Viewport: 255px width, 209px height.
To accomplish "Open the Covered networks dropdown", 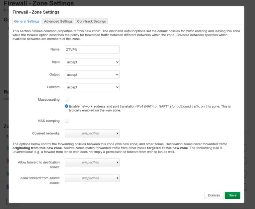I will pyautogui.click(x=92, y=134).
